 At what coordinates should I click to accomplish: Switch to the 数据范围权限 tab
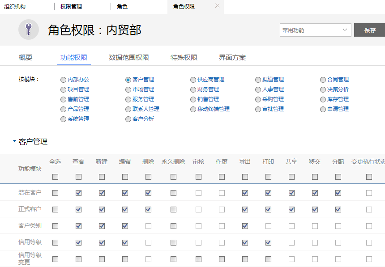129,57
